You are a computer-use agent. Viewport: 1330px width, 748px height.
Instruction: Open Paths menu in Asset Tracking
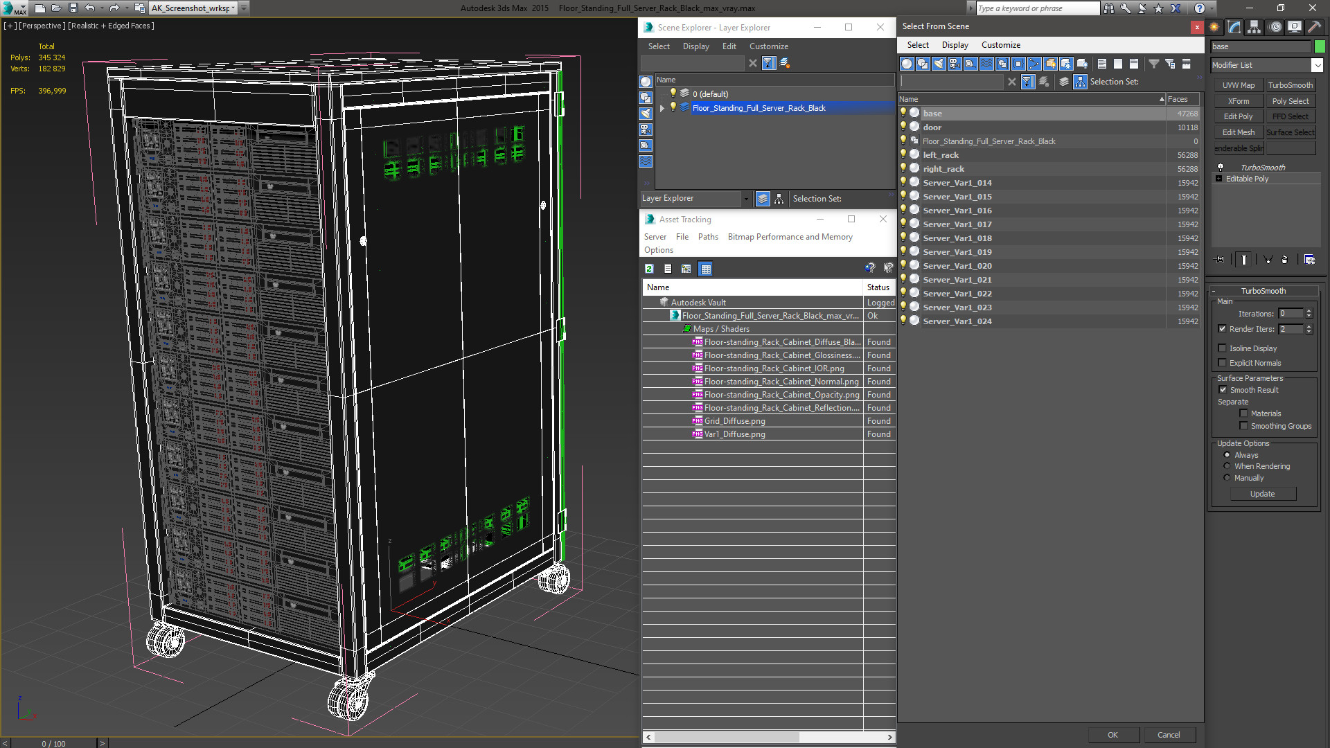[x=708, y=237]
